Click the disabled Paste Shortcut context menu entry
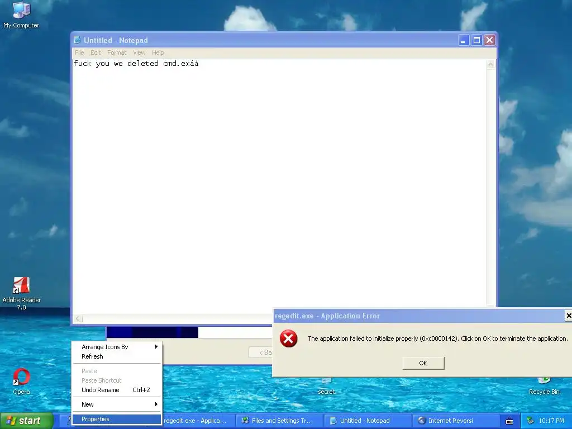The width and height of the screenshot is (572, 429). click(117, 380)
